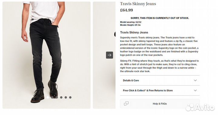218x115 pixels.
Task: Jump to the fifth carousel image dot
Action: coord(66,97)
